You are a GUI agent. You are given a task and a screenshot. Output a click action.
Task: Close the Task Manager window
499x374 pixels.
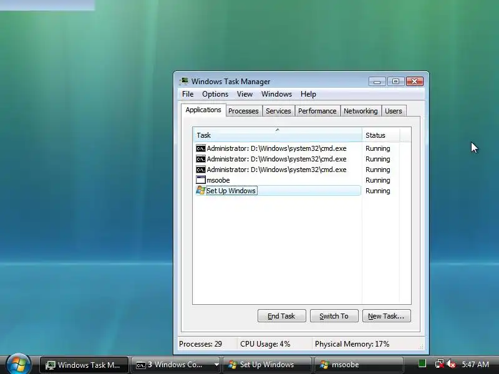414,82
